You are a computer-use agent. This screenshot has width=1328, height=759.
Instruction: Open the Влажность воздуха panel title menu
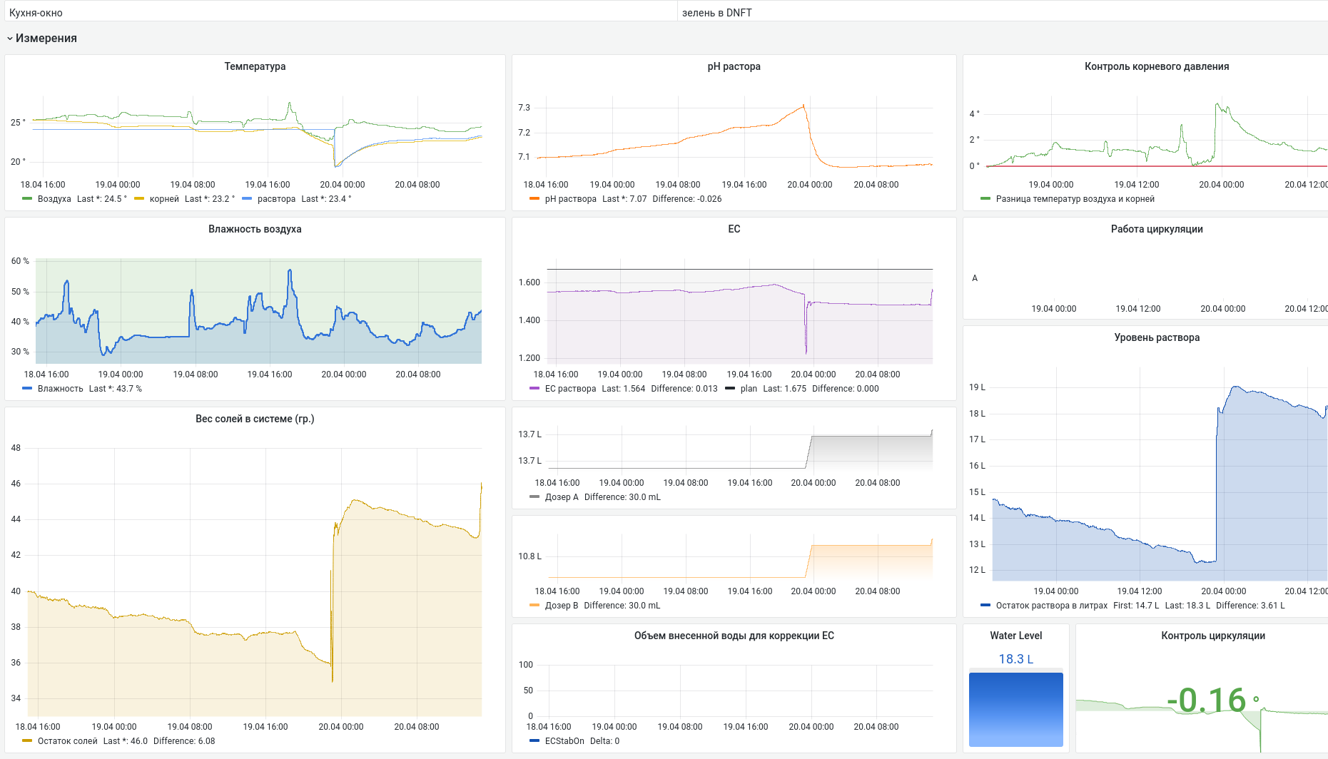(255, 229)
